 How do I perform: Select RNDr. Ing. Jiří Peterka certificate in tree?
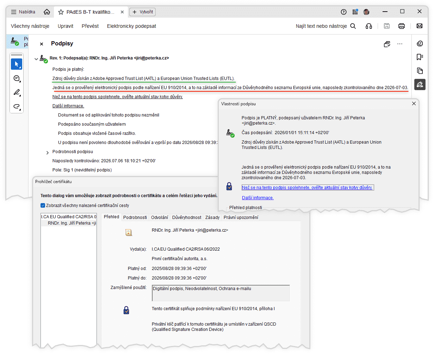click(72, 223)
